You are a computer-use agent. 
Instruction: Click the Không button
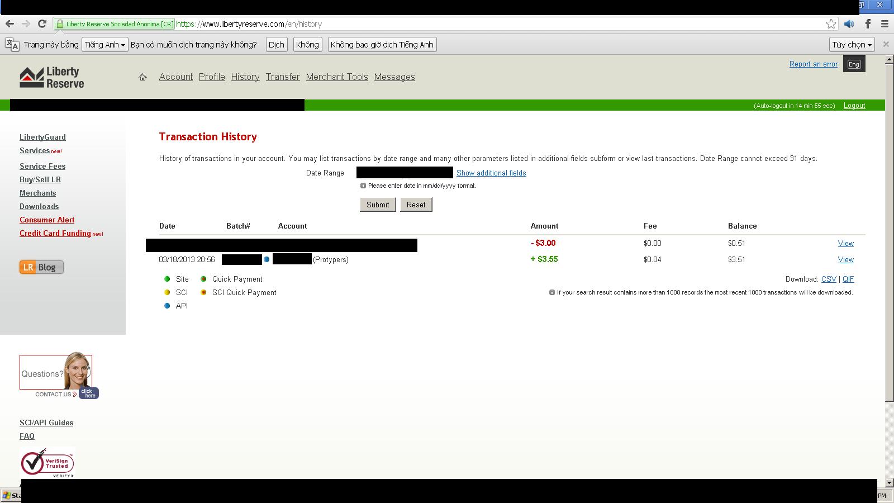pyautogui.click(x=307, y=45)
